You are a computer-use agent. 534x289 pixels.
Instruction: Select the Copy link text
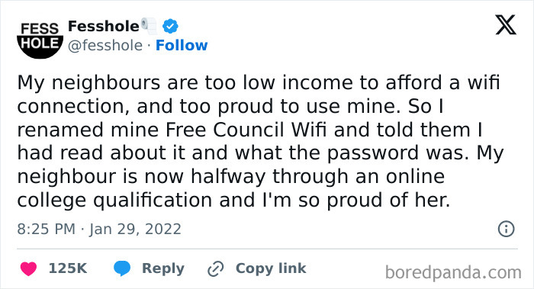pos(271,268)
